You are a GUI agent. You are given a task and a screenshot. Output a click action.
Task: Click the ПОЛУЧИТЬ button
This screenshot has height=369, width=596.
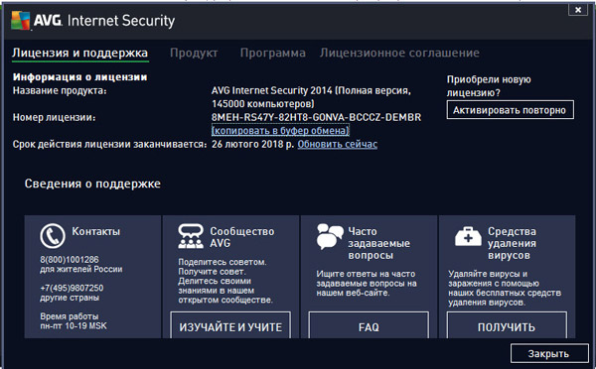click(x=507, y=325)
